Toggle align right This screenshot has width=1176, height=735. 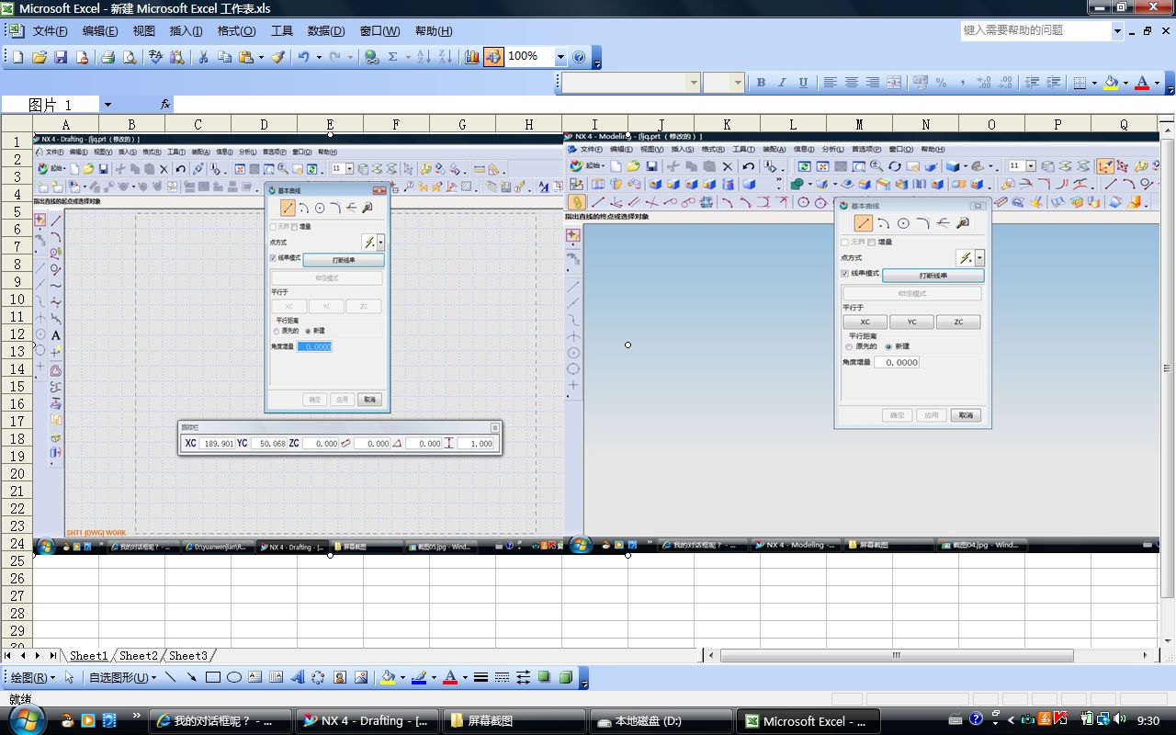point(872,83)
